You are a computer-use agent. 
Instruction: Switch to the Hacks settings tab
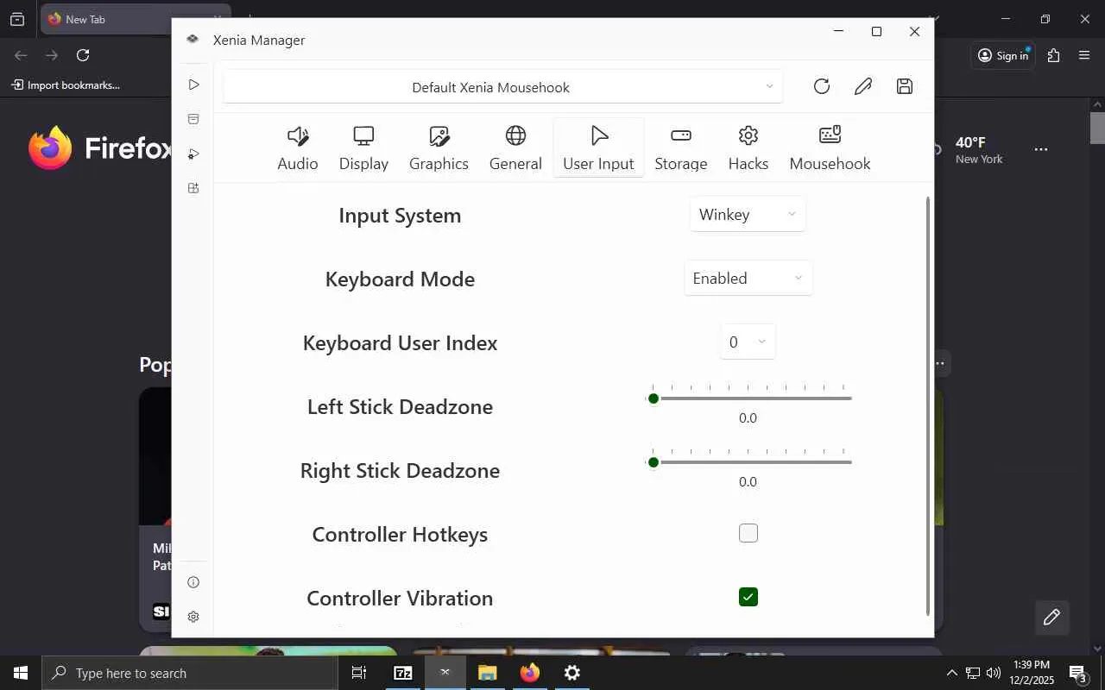coord(748,148)
